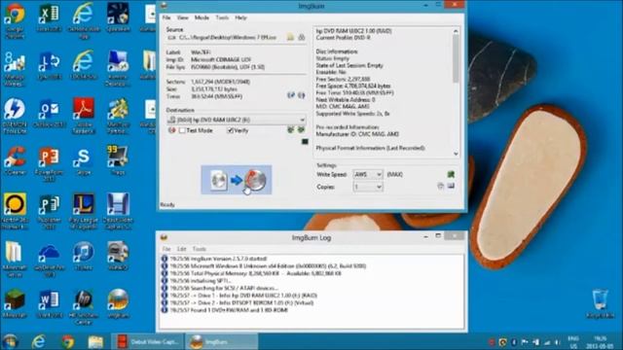Click the second icon in the Time row
The width and height of the screenshot is (623, 350).
point(302,95)
